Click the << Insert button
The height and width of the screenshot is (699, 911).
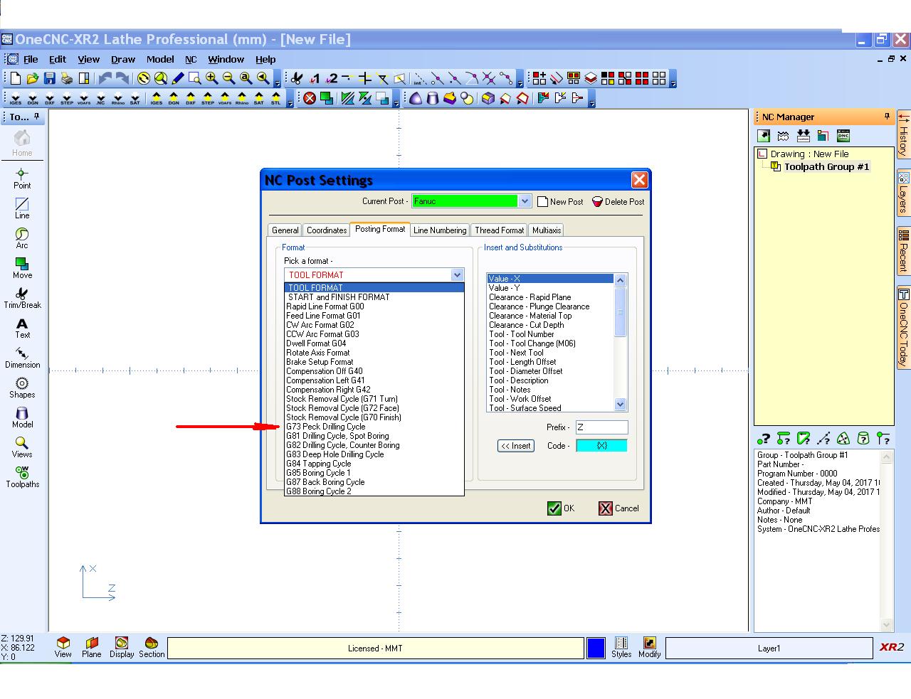click(x=516, y=446)
